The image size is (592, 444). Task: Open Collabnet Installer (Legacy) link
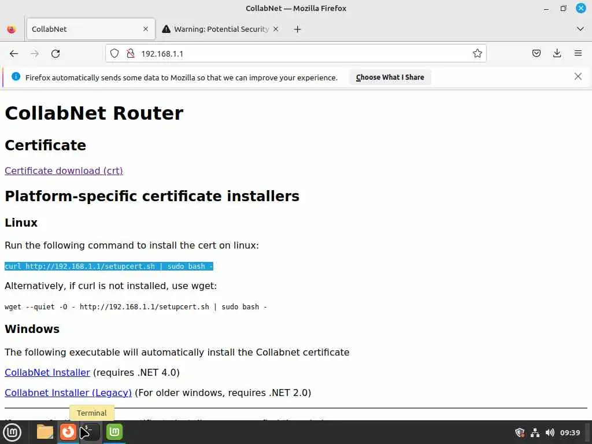pyautogui.click(x=68, y=393)
